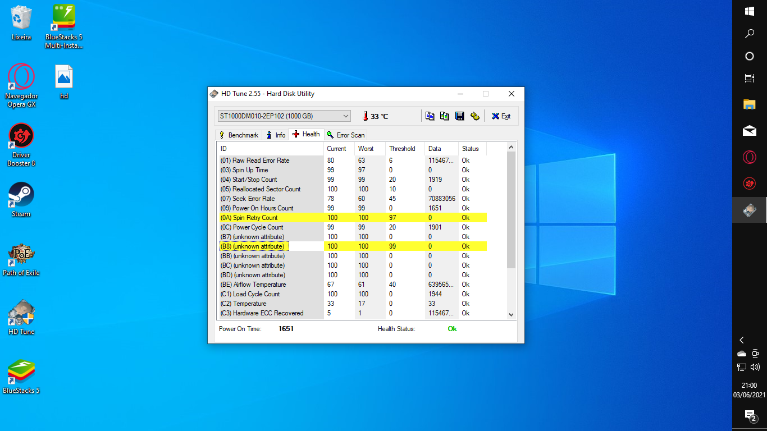Click the thermometer temperature icon

point(365,116)
